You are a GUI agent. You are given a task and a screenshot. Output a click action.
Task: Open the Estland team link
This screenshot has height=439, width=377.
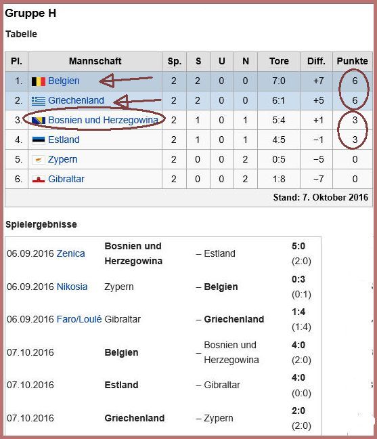[x=64, y=140]
